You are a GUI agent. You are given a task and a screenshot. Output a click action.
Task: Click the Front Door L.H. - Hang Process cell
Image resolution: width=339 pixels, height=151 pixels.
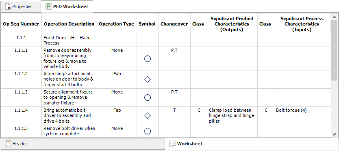click(x=69, y=40)
